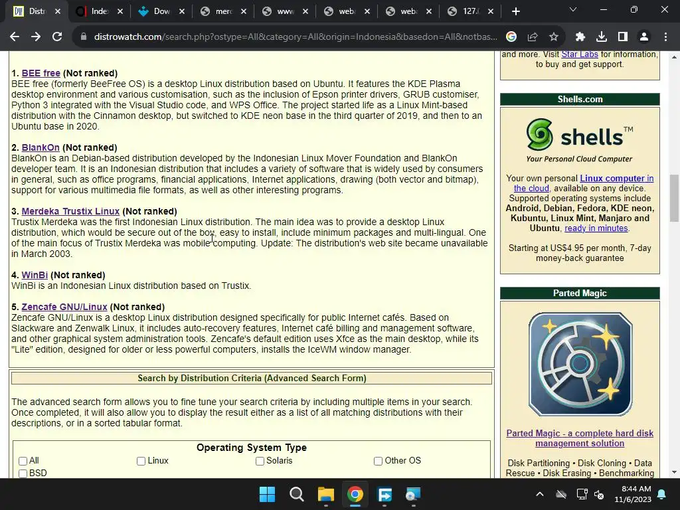The image size is (680, 510).
Task: Check the Linux operating system checkbox
Action: point(141,461)
